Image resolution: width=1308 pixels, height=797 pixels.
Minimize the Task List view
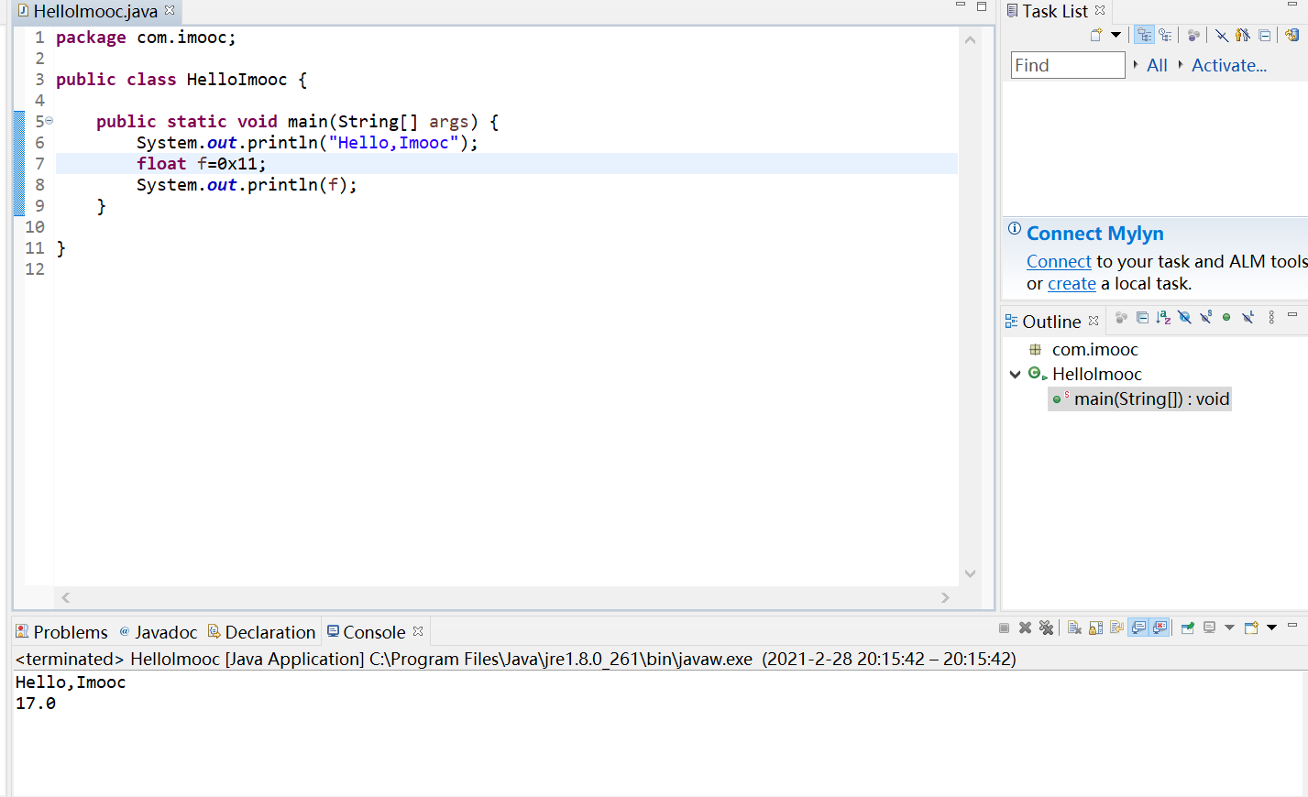[1292, 5]
